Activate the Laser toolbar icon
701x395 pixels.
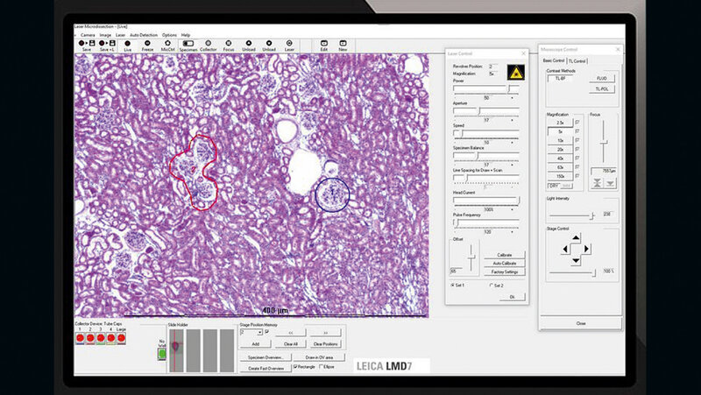(x=290, y=43)
